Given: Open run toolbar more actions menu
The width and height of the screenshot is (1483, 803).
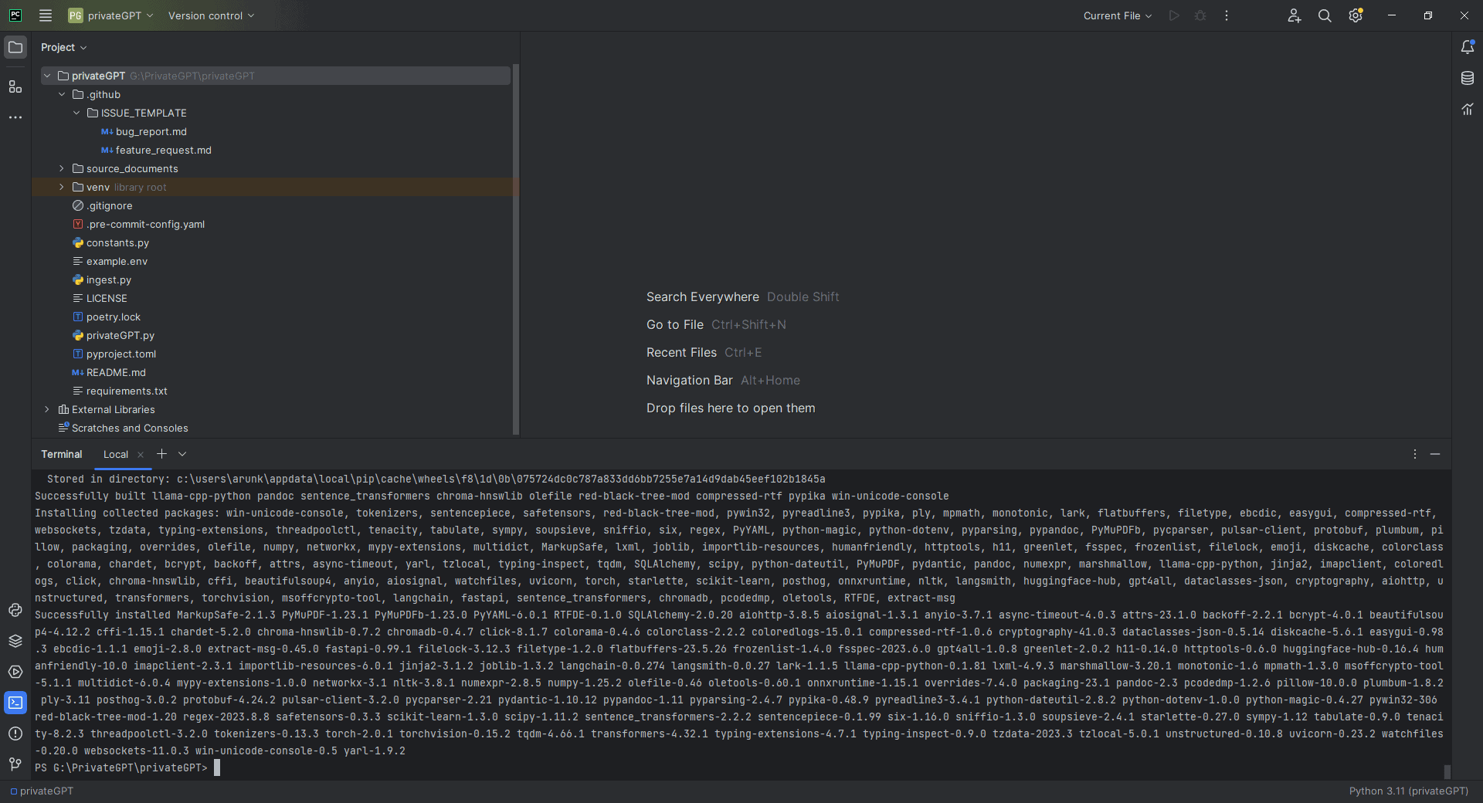Looking at the screenshot, I should click(1227, 15).
